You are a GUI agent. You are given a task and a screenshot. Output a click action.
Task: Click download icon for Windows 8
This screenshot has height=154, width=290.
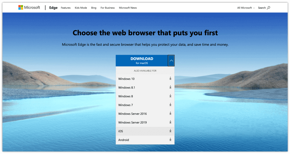(170, 96)
